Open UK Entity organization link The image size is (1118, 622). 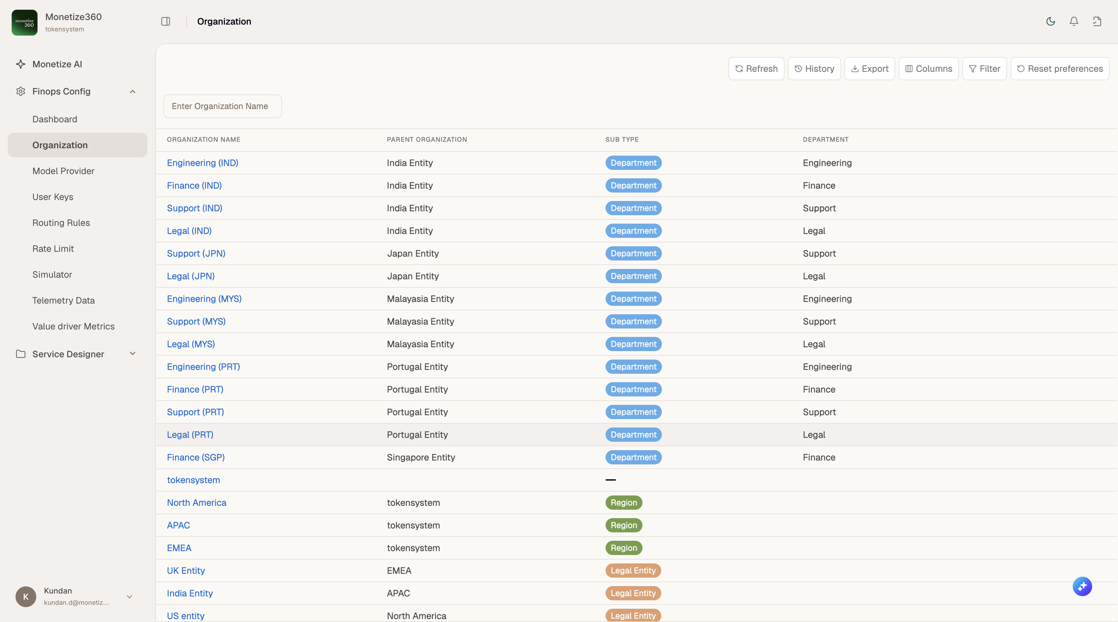tap(186, 570)
